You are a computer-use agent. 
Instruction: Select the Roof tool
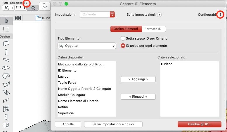(x=6, y=76)
